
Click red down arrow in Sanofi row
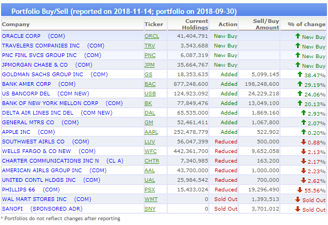pos(298,210)
